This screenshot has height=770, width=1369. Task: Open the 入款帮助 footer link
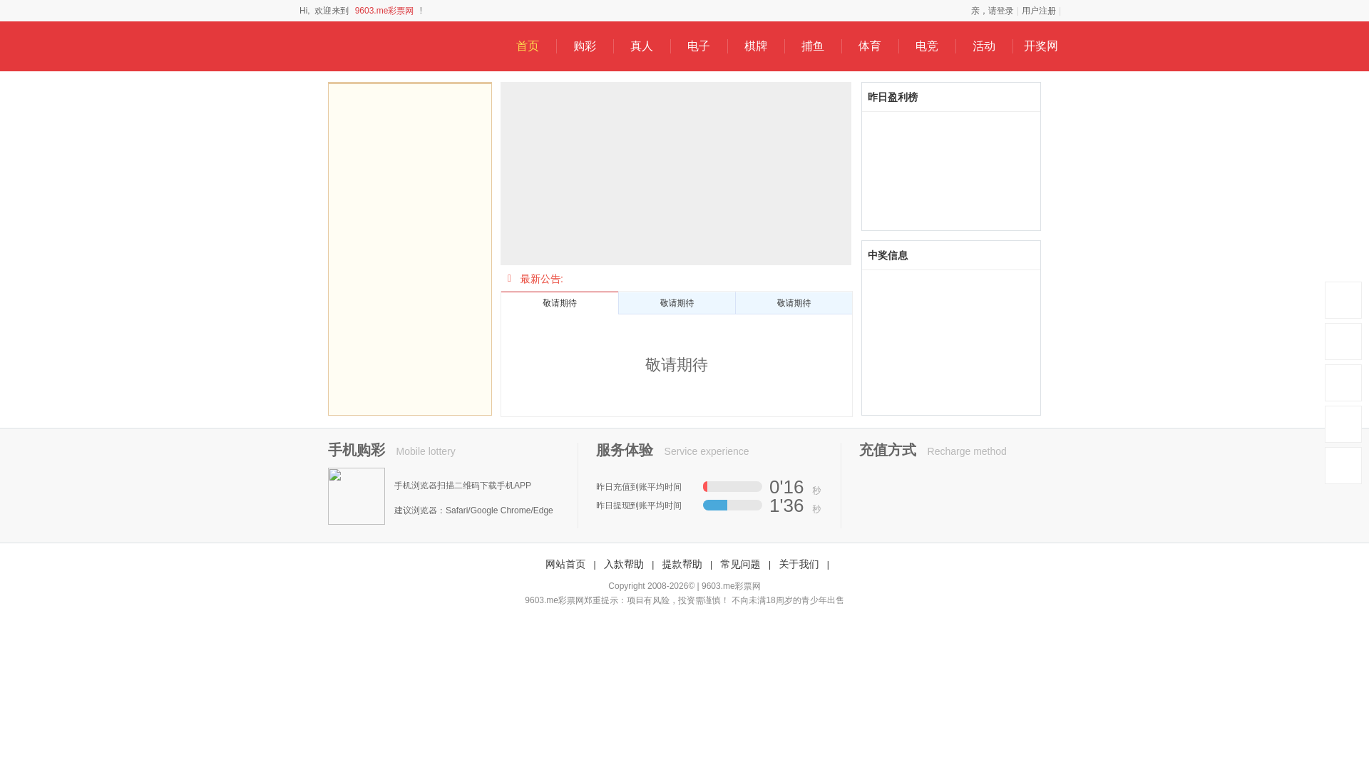coord(624,564)
